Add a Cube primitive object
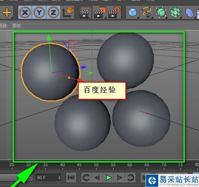 tap(133, 13)
